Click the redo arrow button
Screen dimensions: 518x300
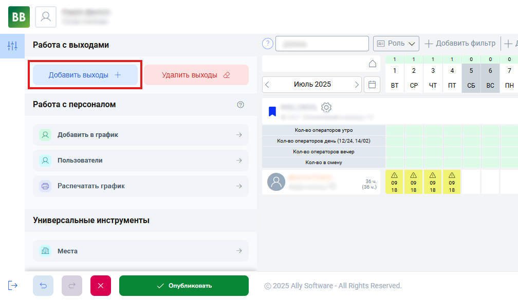point(72,286)
